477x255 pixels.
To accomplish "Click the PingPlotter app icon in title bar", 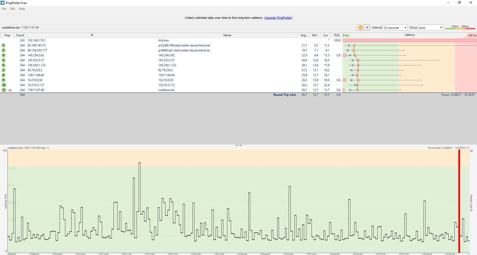I will click(x=2, y=2).
